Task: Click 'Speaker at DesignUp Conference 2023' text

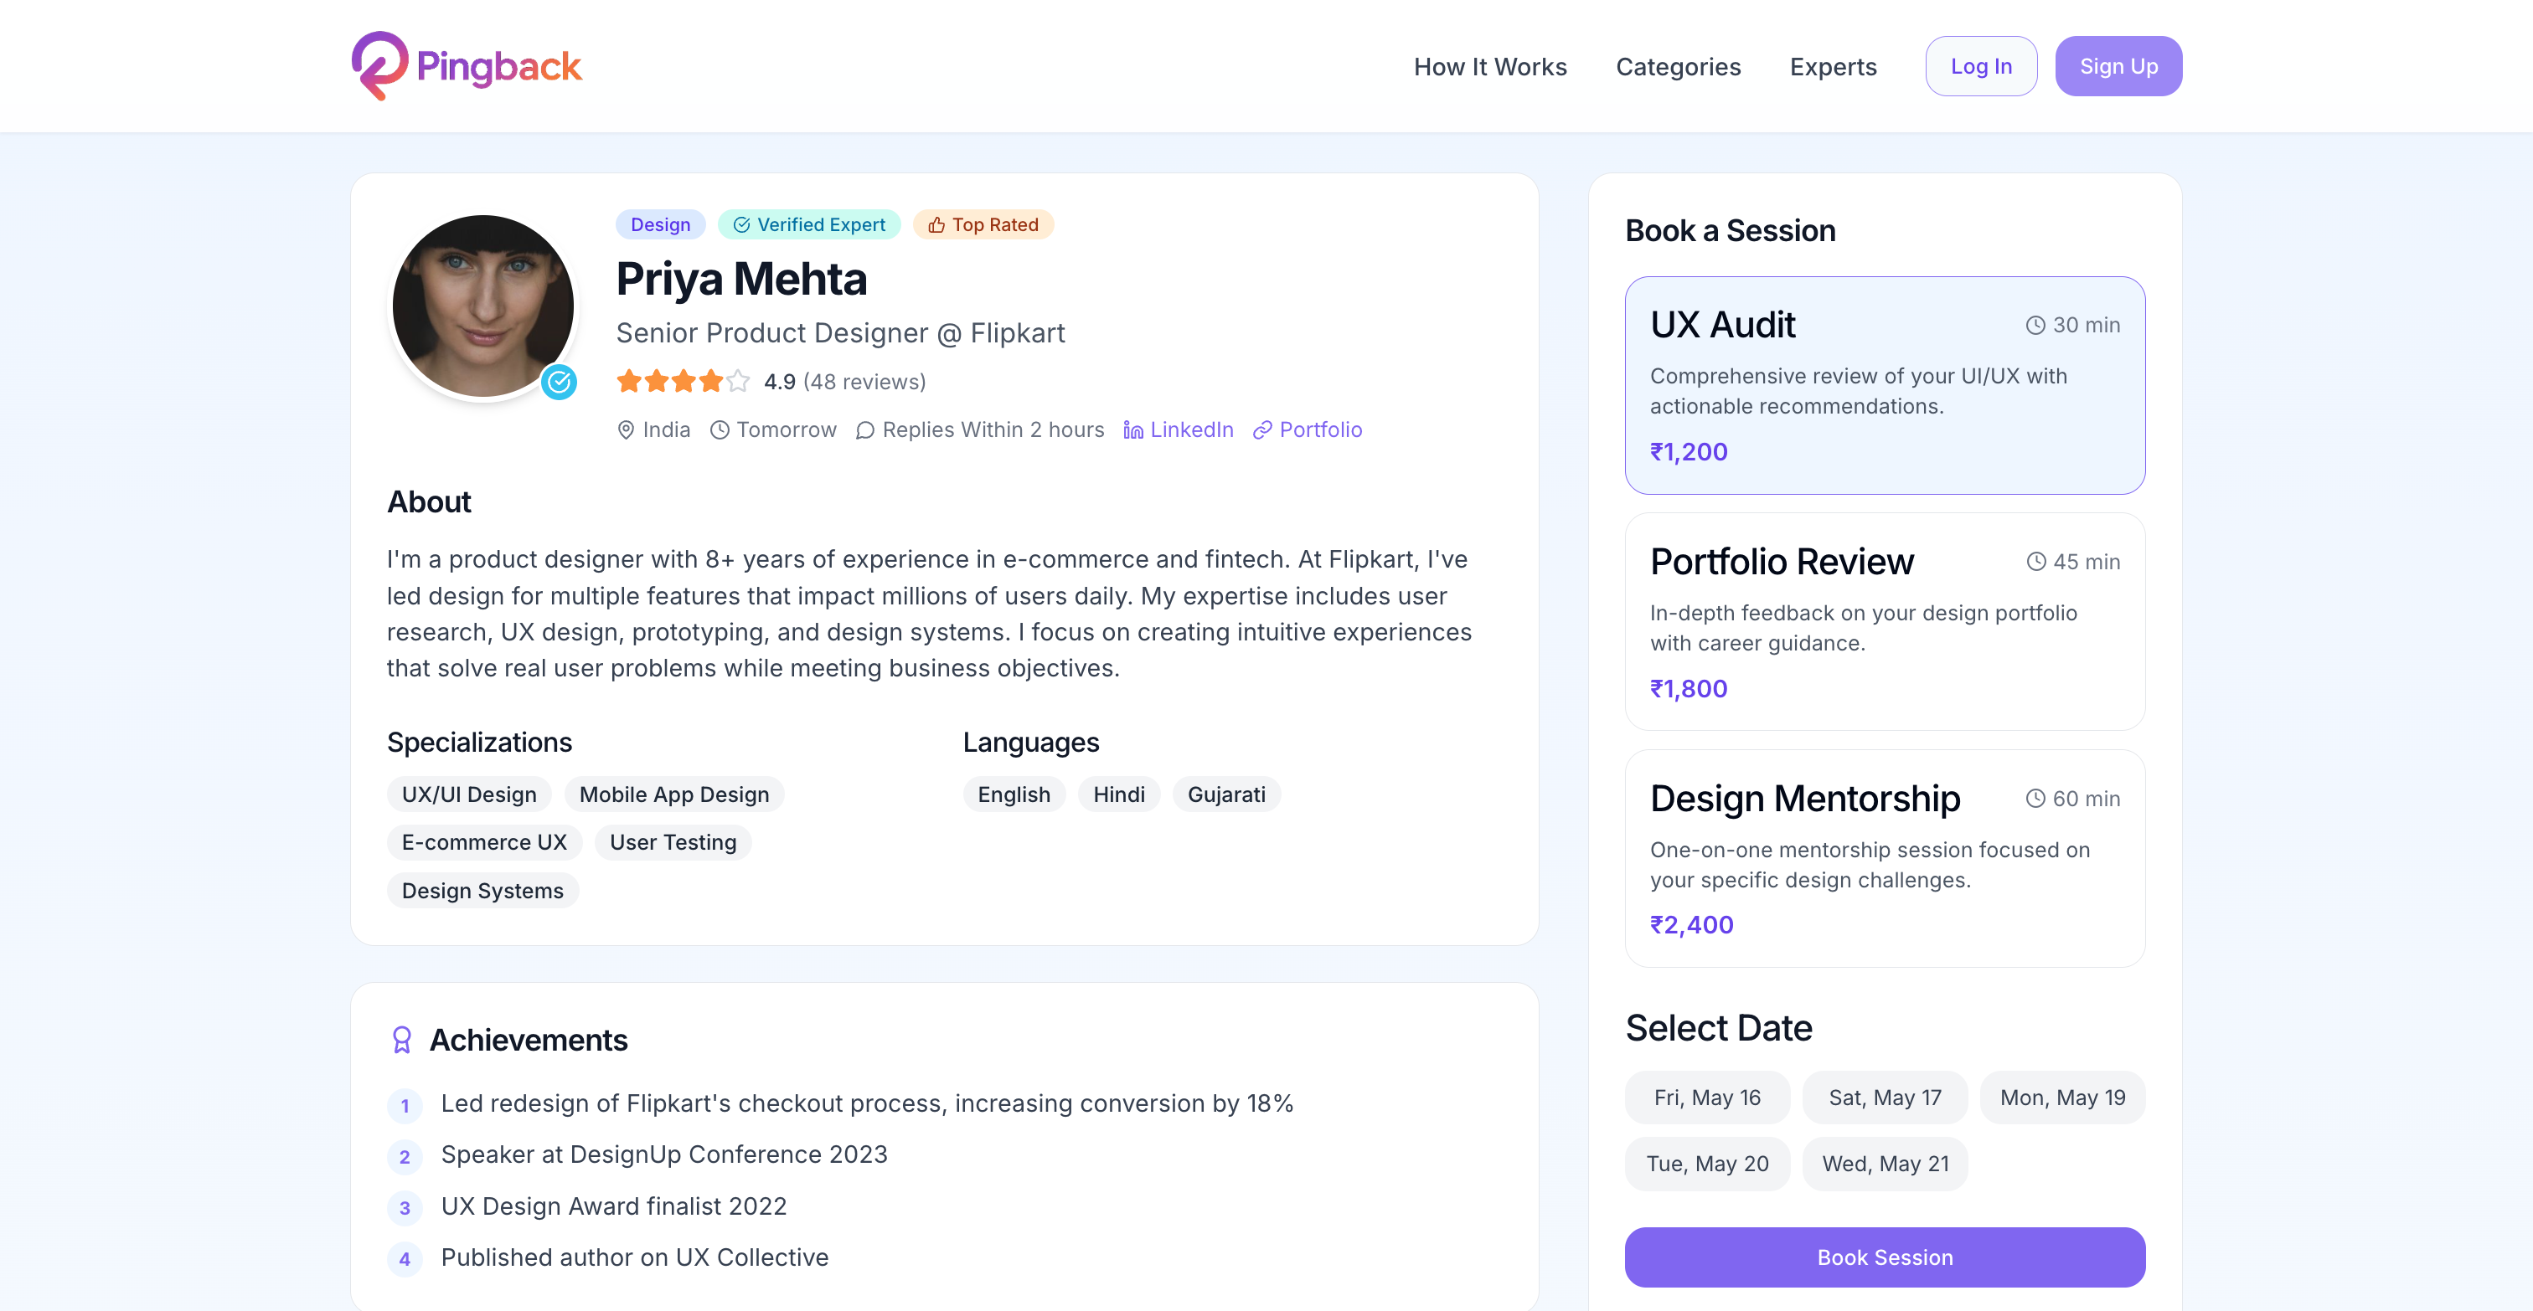Action: [663, 1154]
